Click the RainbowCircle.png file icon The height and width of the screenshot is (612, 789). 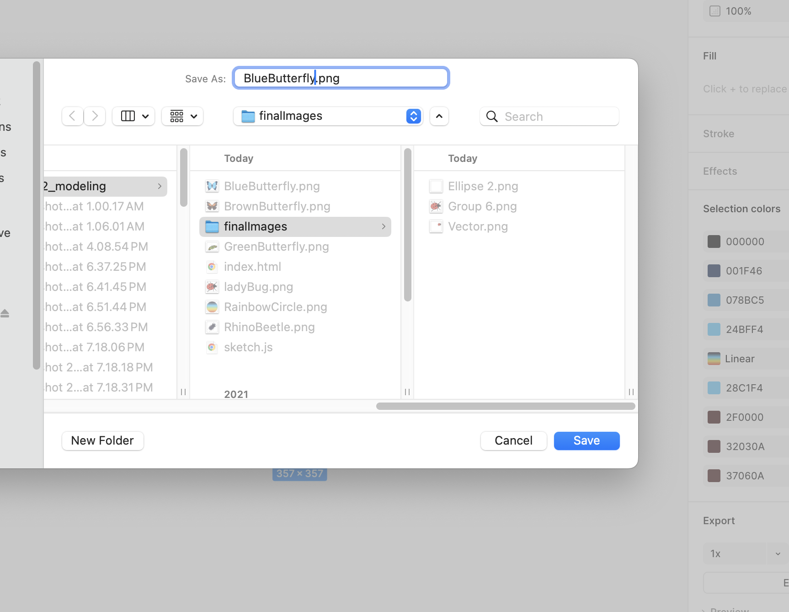point(212,307)
